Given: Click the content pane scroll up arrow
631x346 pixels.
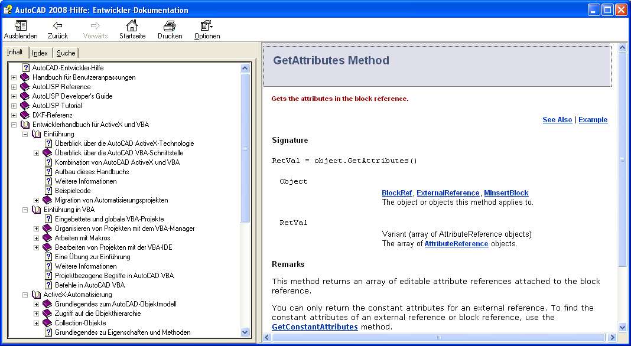Looking at the screenshot, I should pos(623,48).
